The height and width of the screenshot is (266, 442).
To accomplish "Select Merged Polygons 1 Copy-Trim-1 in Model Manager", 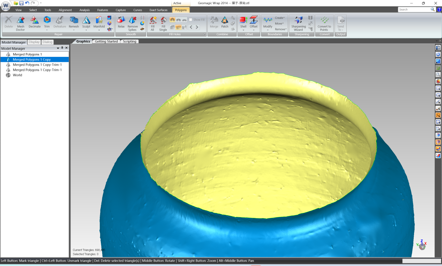I will click(37, 65).
